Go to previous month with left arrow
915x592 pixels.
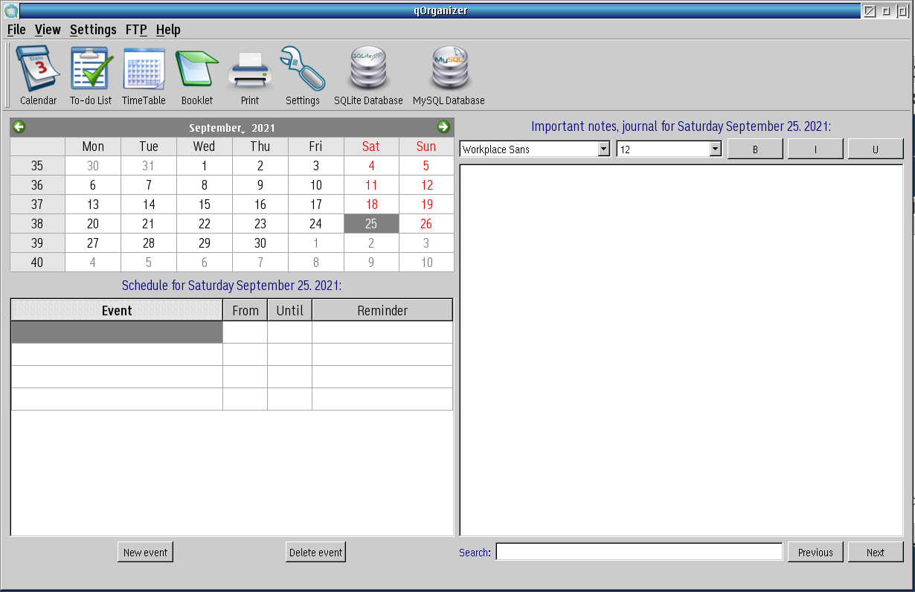19,127
